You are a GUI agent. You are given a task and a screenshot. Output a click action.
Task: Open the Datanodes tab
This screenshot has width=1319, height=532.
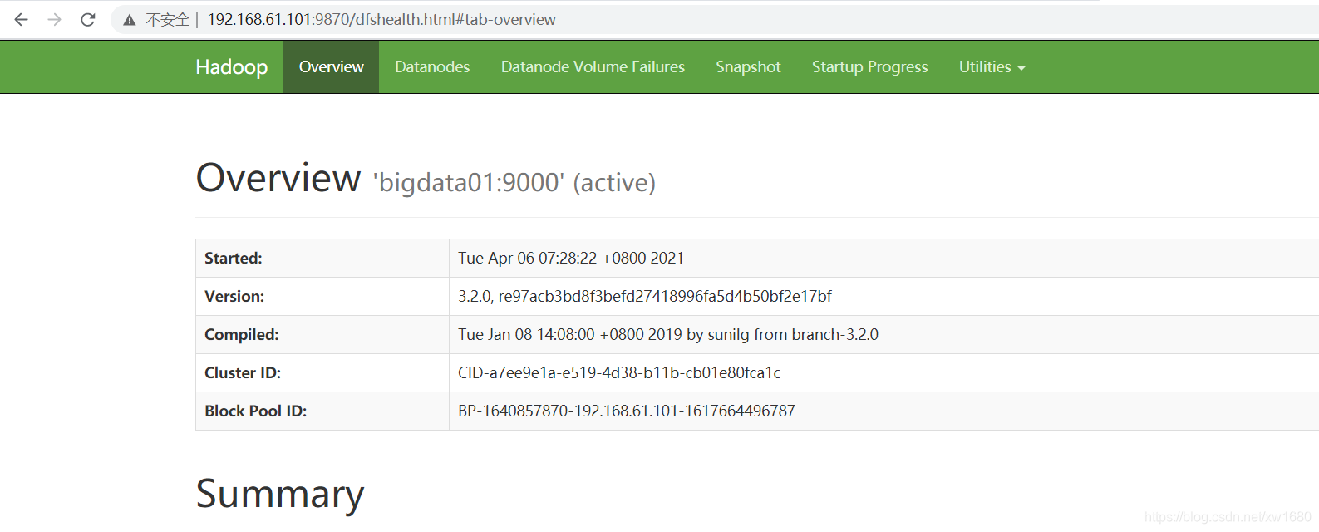coord(432,66)
